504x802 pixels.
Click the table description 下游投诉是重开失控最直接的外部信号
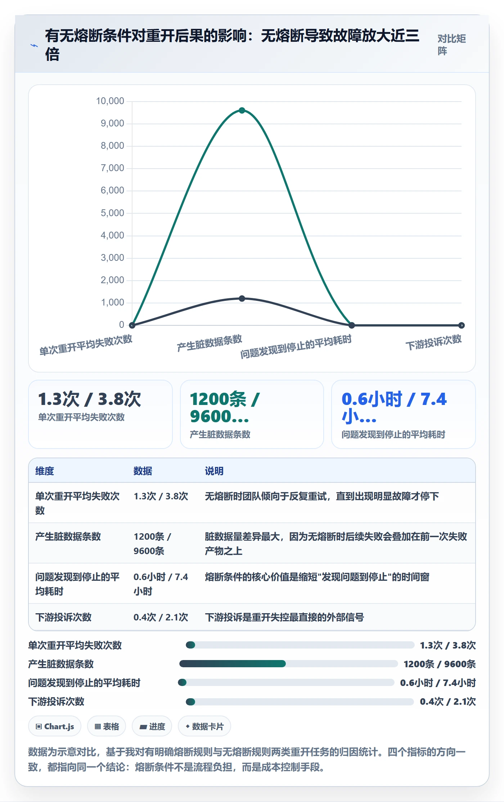284,617
